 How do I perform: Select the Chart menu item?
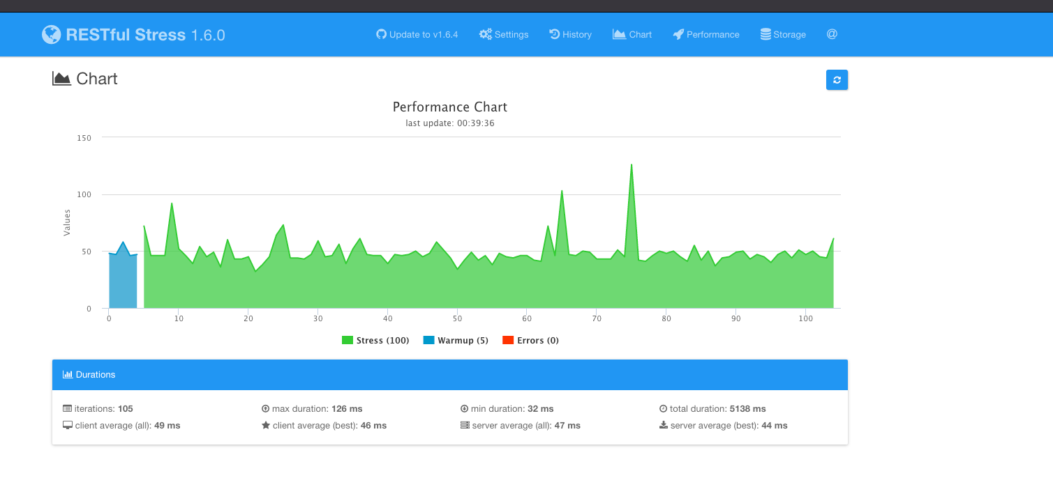tap(632, 34)
